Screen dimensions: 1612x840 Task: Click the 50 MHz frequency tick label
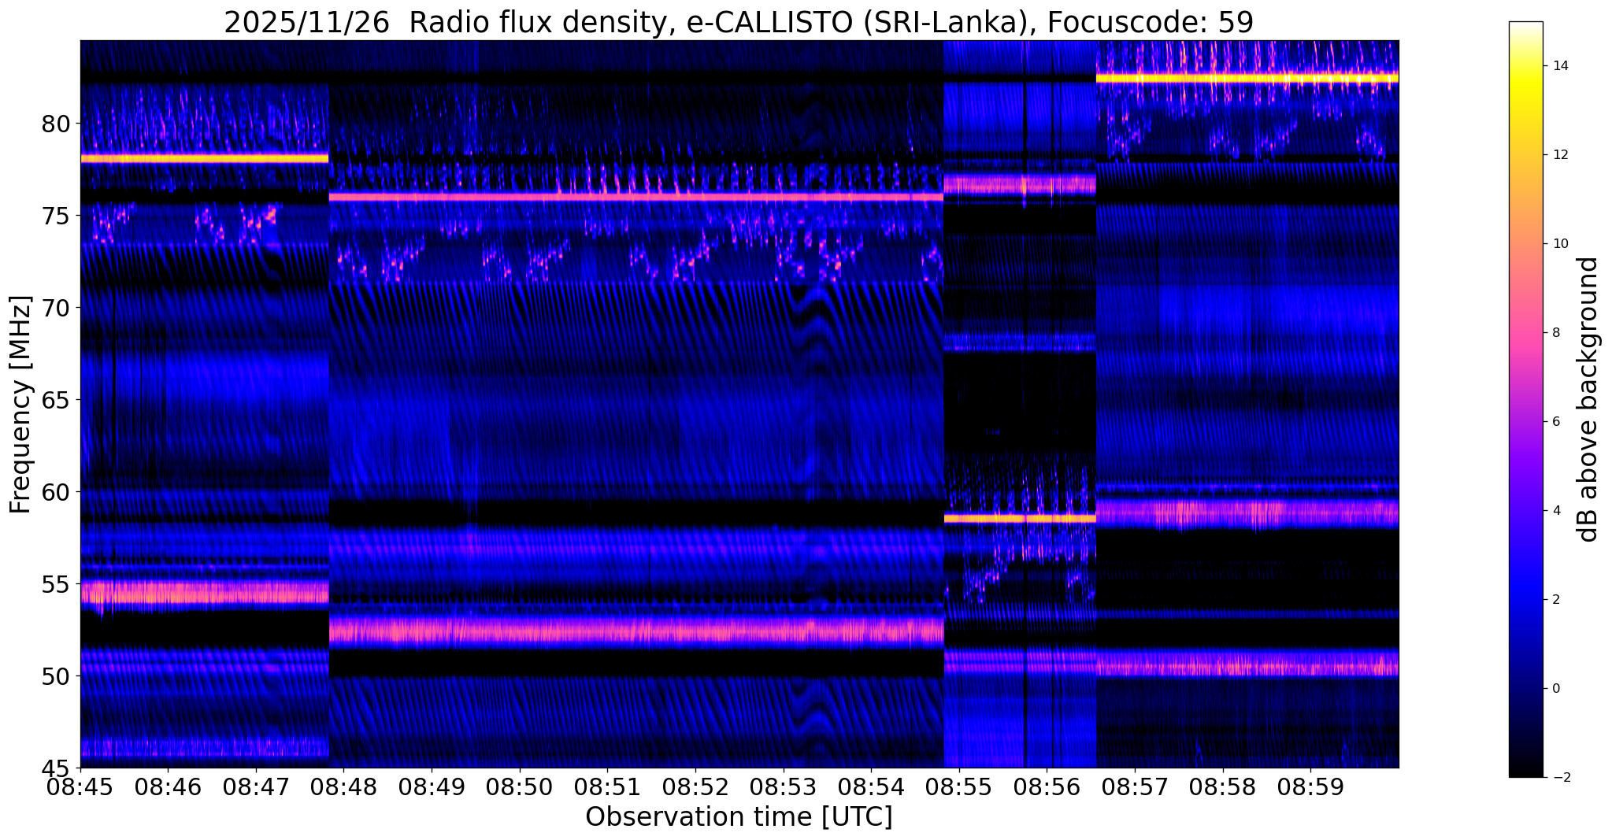tap(57, 676)
